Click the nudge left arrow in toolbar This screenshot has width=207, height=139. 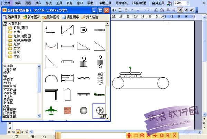[x=149, y=10]
